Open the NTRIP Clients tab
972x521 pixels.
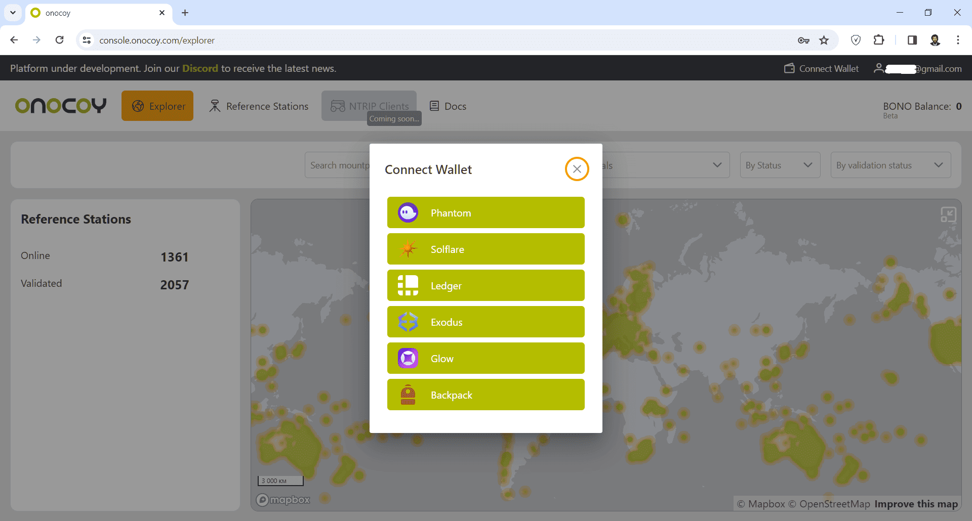369,106
